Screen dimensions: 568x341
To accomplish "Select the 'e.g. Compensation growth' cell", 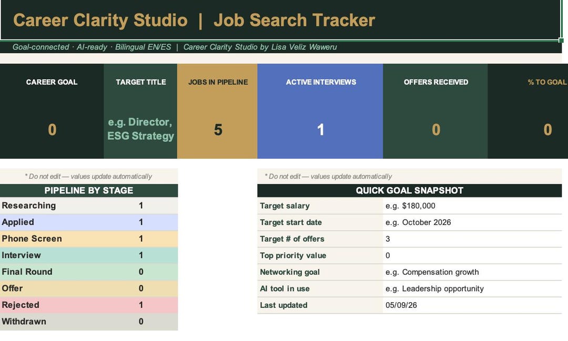I will pos(472,272).
